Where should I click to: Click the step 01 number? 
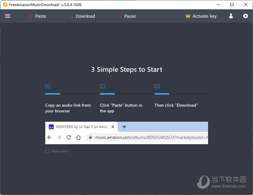[x=48, y=86]
